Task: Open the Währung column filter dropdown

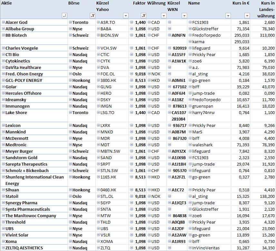Action: click(x=163, y=15)
